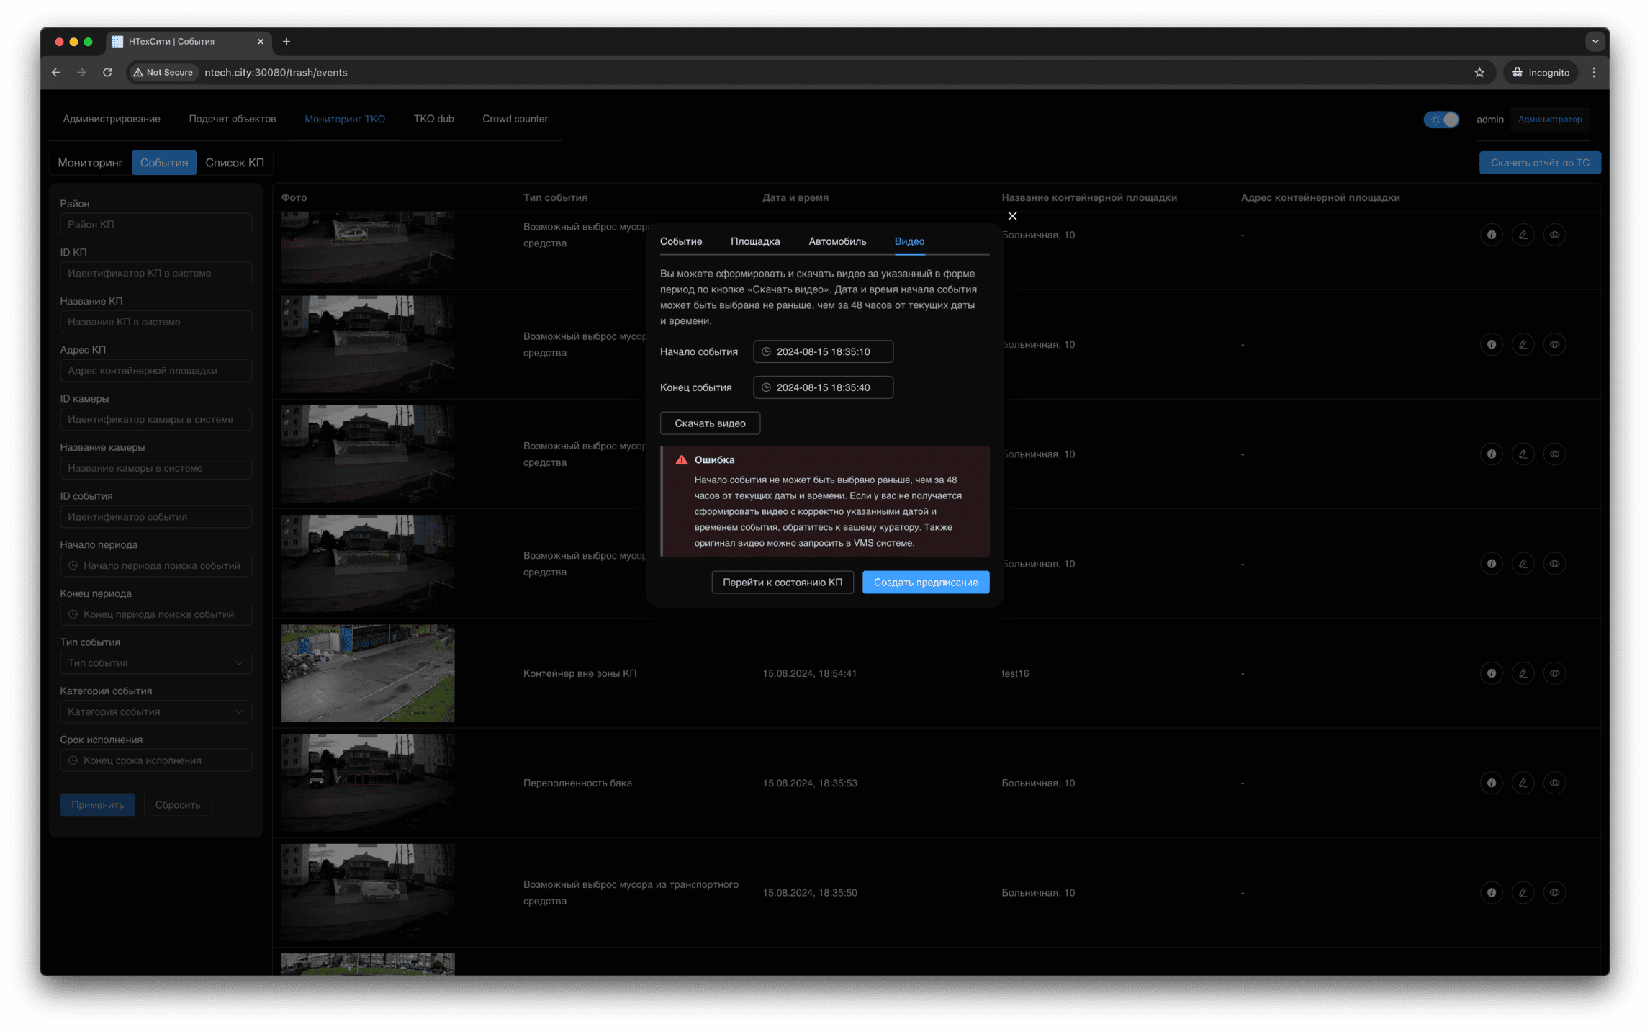
Task: Toggle light/dark theme switch
Action: 1441,120
